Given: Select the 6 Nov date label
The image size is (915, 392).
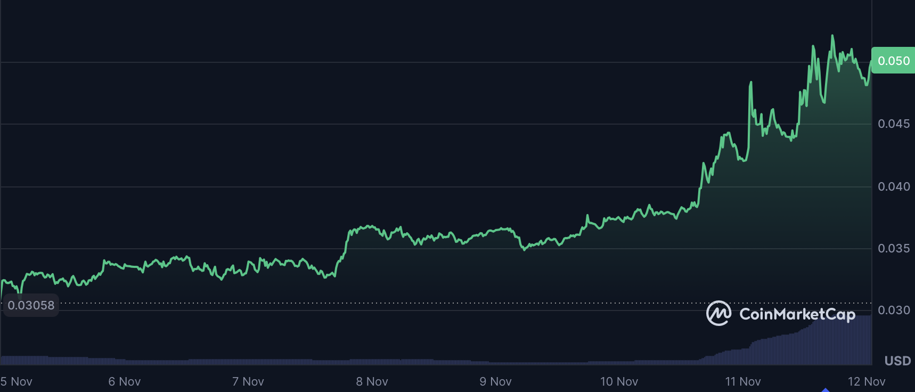Looking at the screenshot, I should point(124,381).
